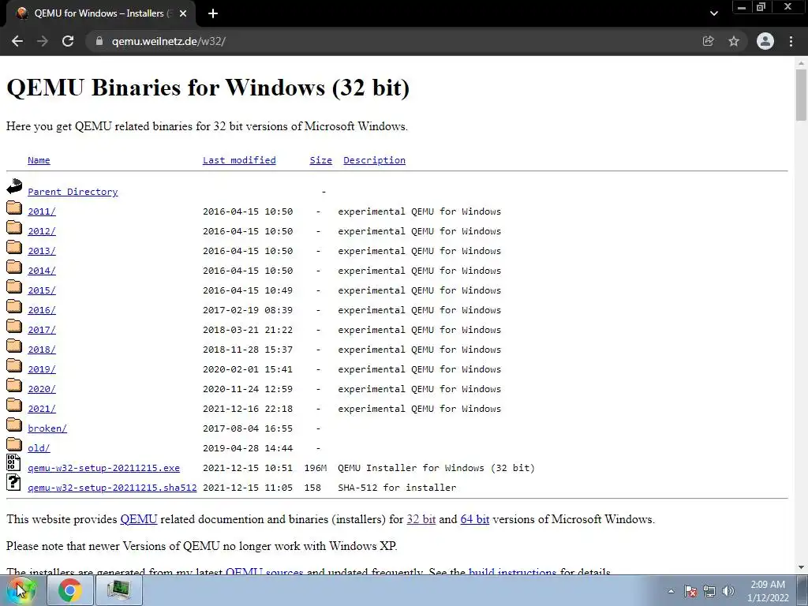808x606 pixels.
Task: Click folder icon beside 2014/
Action: click(14, 267)
